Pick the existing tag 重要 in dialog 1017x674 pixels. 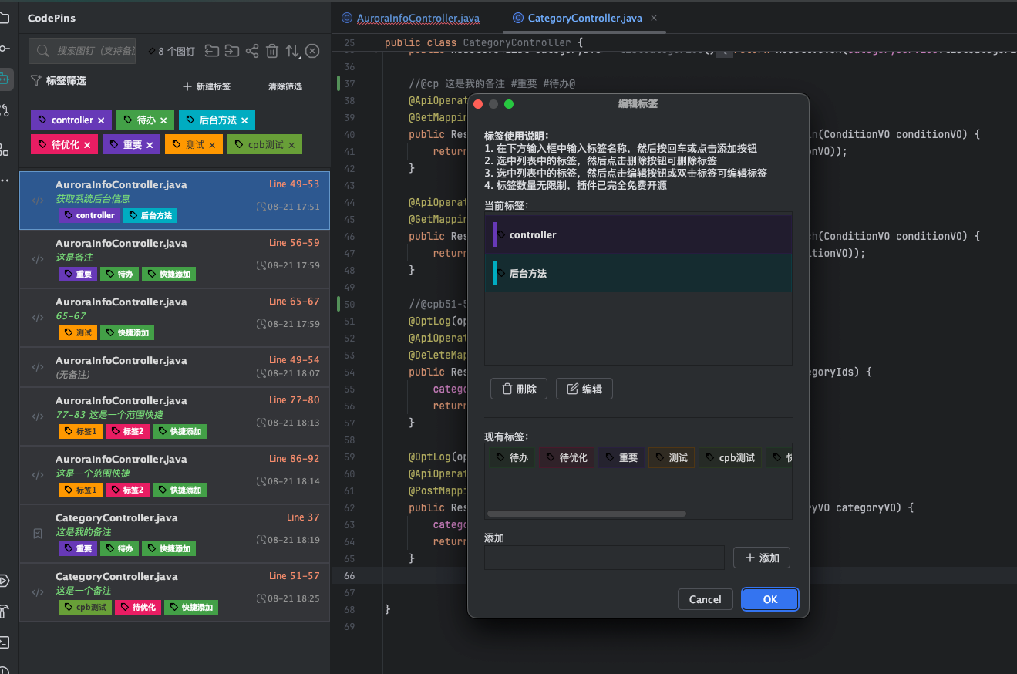point(621,458)
